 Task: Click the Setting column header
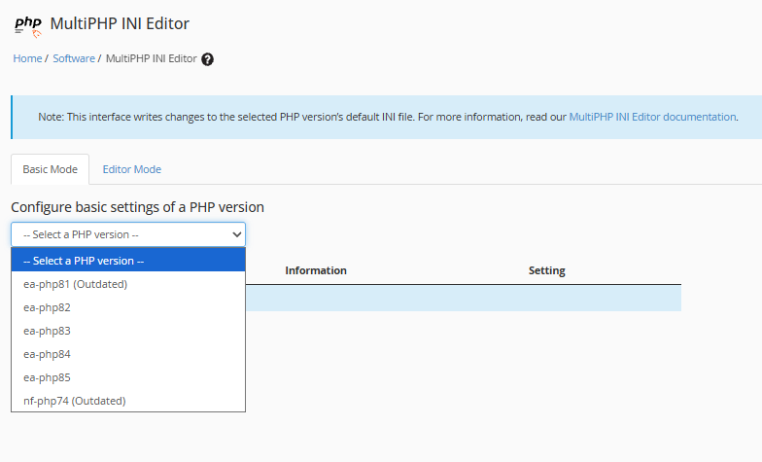(x=546, y=270)
